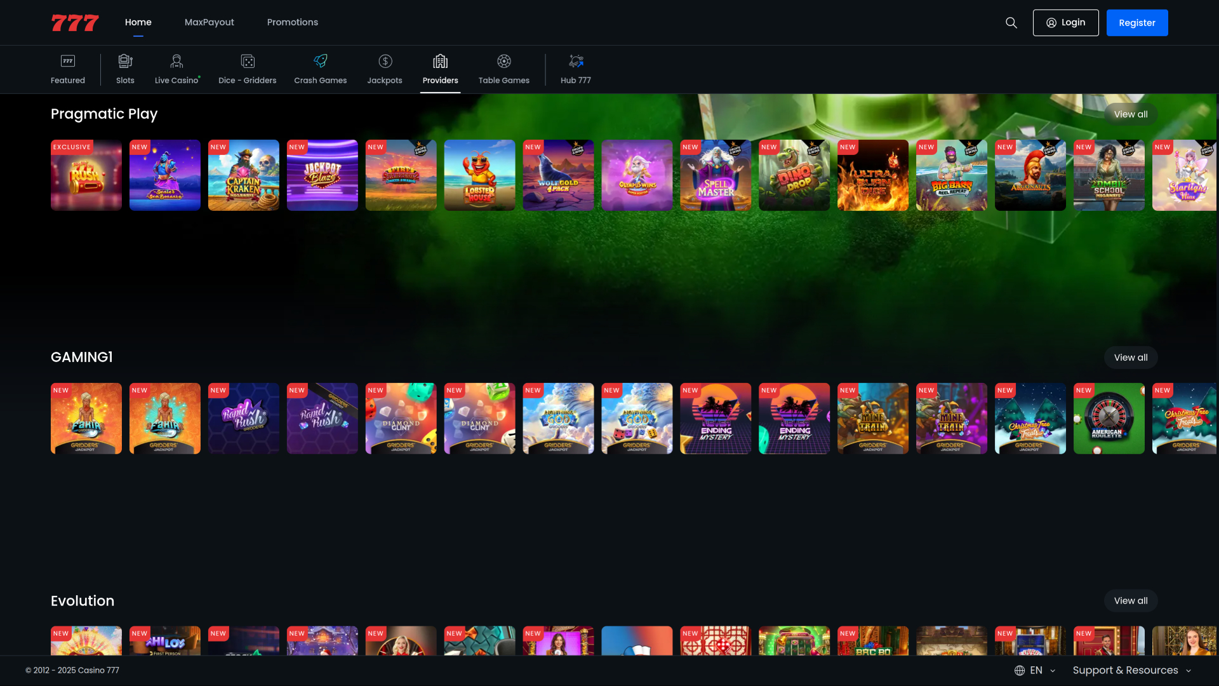
Task: View all GAMING1 games
Action: [x=1131, y=358]
